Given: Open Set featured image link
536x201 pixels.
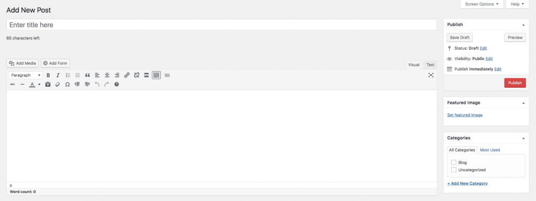Looking at the screenshot, I should [x=465, y=115].
